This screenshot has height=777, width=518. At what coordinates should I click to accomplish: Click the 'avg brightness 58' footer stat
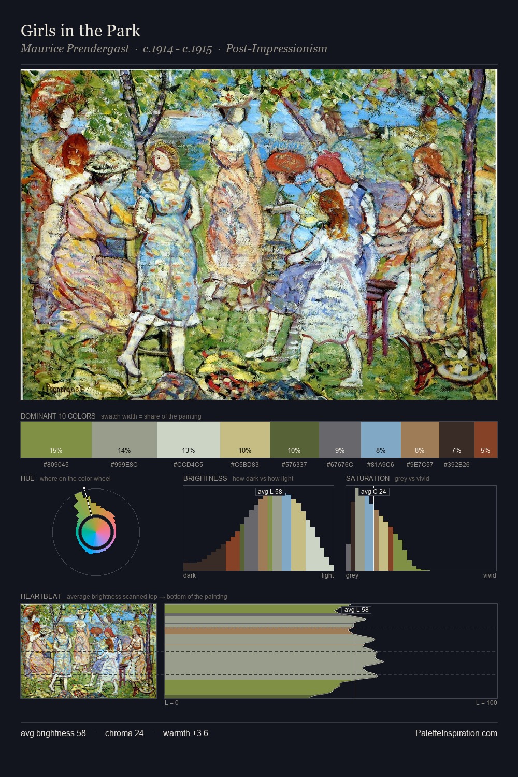point(53,733)
